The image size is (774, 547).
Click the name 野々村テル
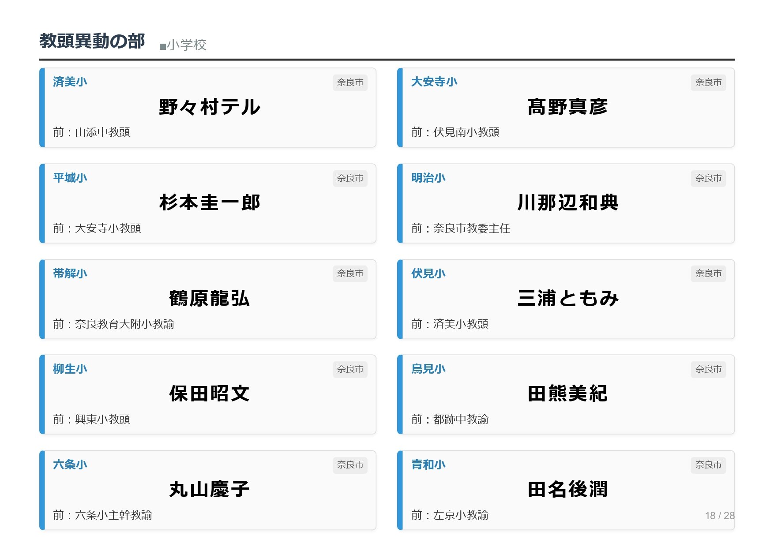pyautogui.click(x=210, y=107)
